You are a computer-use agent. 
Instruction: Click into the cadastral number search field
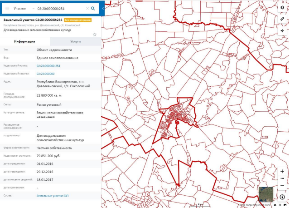(x=60, y=8)
